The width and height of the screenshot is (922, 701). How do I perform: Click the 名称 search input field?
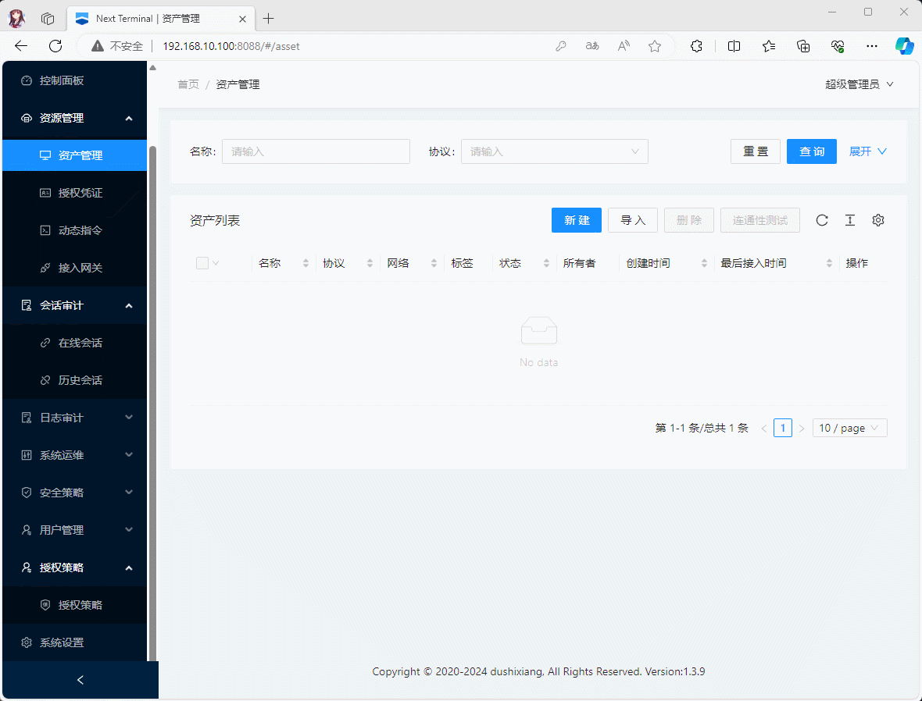pyautogui.click(x=316, y=151)
